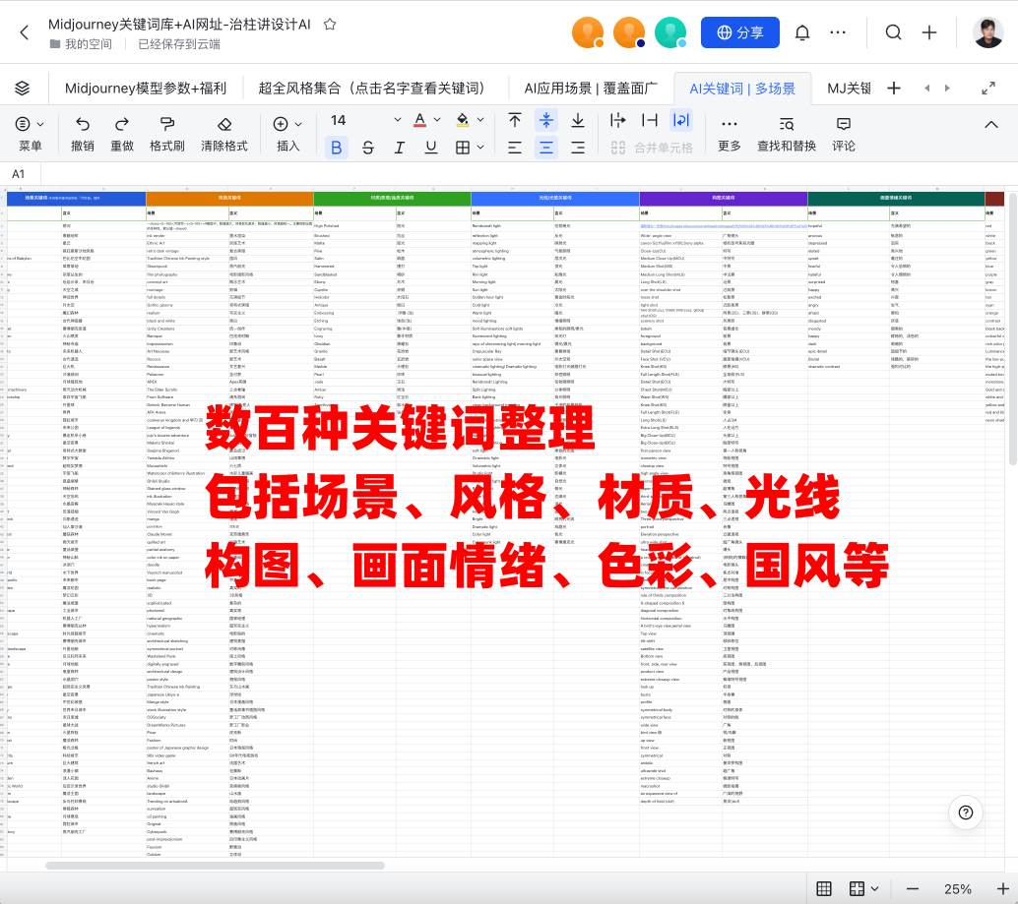The width and height of the screenshot is (1018, 904).
Task: Click the 更多 toolbar button
Action: point(730,134)
